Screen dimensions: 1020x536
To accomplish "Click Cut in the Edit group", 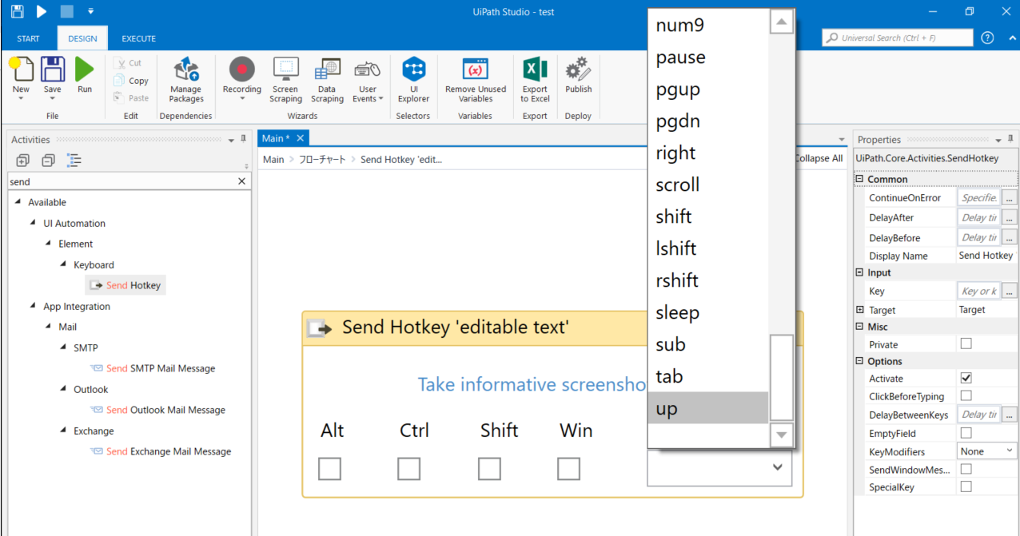I will click(x=128, y=63).
